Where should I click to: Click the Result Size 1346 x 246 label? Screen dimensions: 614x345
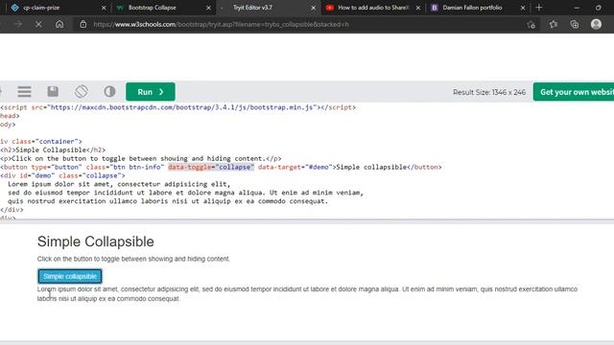(489, 92)
